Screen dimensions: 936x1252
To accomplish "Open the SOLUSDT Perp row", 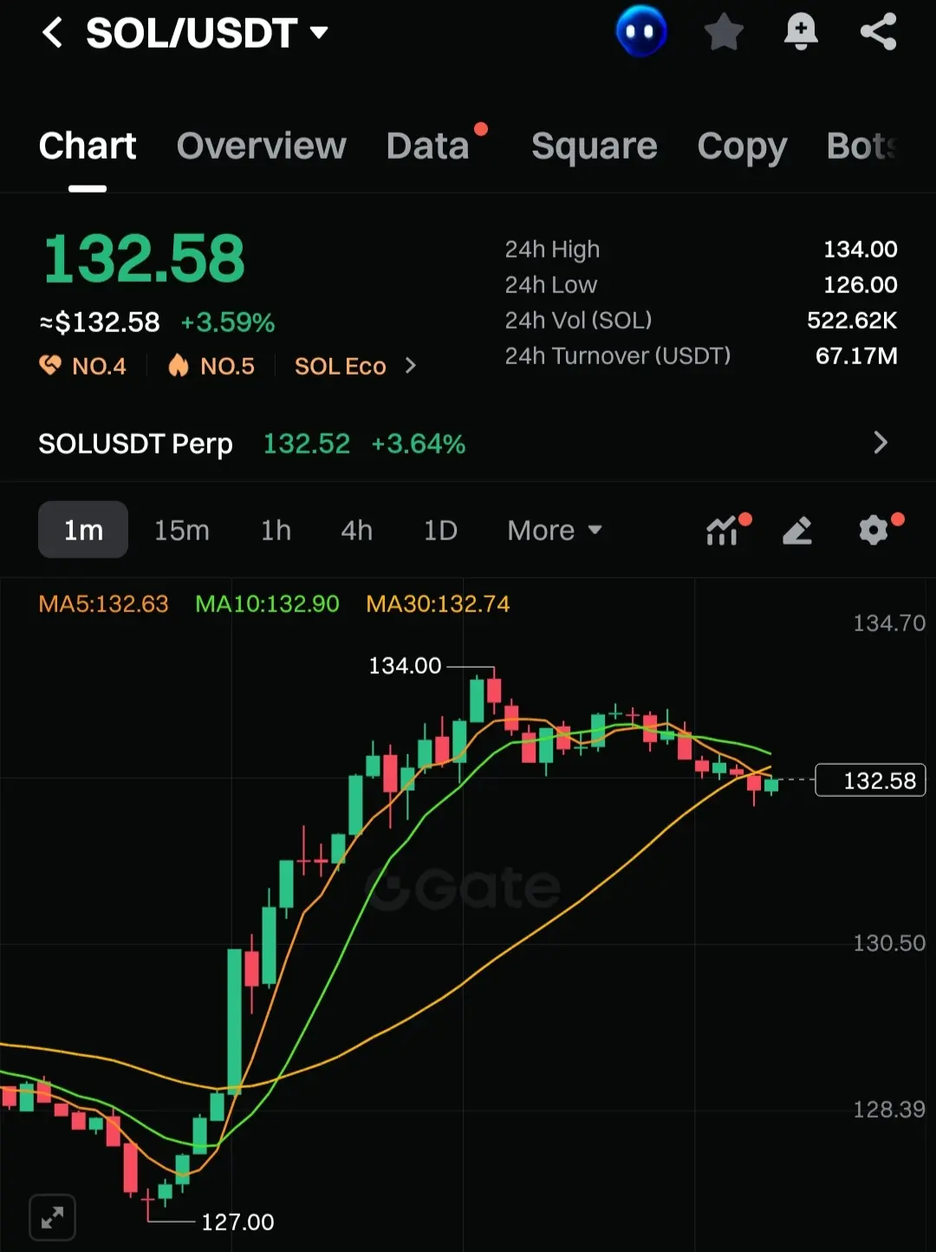I will [468, 443].
